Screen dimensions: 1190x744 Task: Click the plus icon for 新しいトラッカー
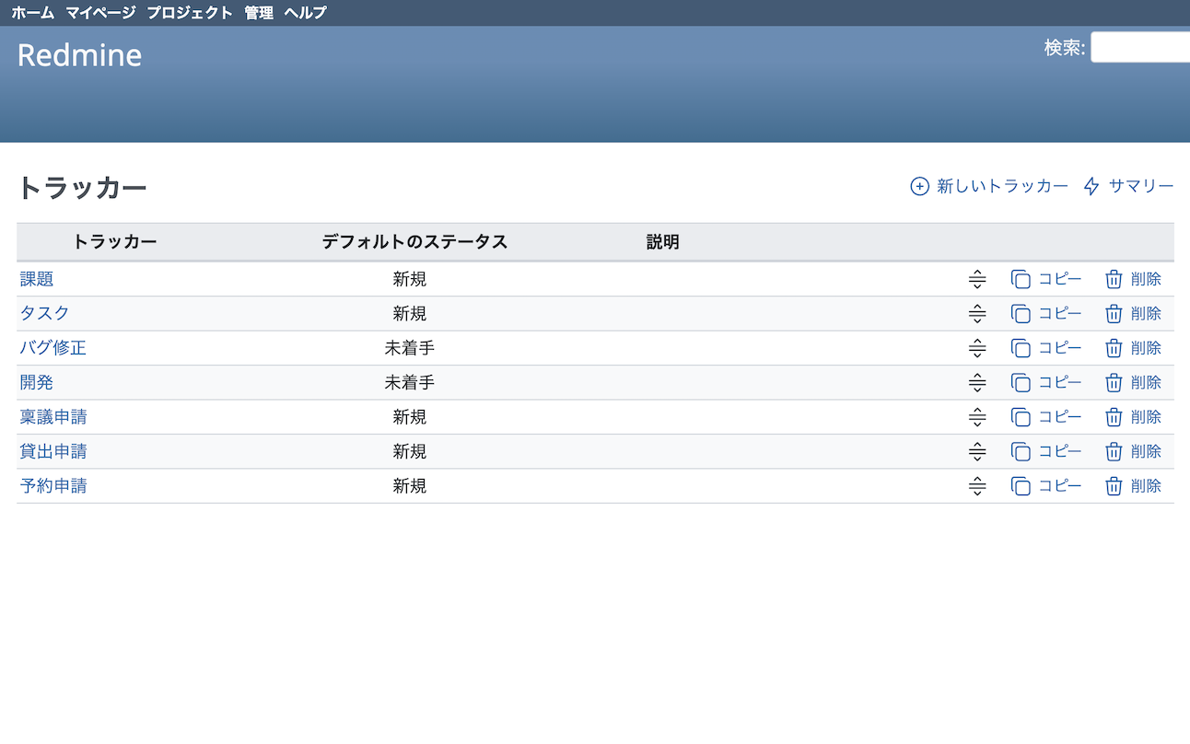[x=919, y=187]
